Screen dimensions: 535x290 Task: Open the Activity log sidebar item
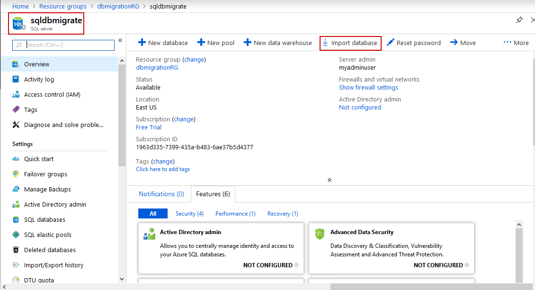pos(39,79)
